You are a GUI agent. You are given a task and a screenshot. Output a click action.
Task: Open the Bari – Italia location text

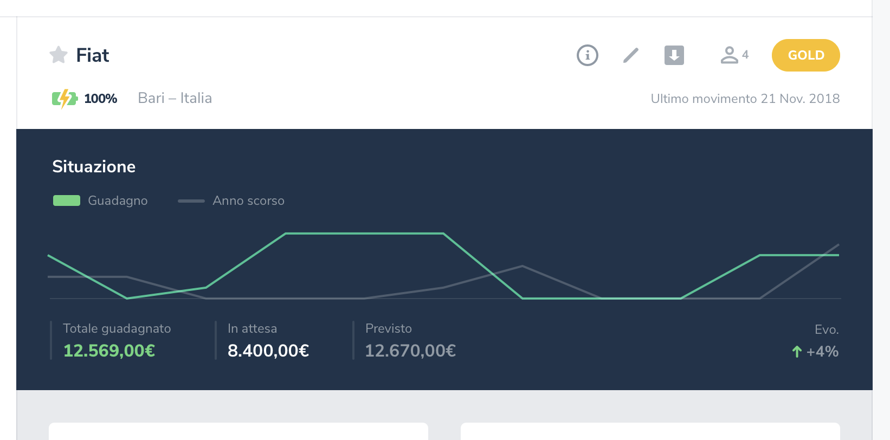tap(175, 98)
